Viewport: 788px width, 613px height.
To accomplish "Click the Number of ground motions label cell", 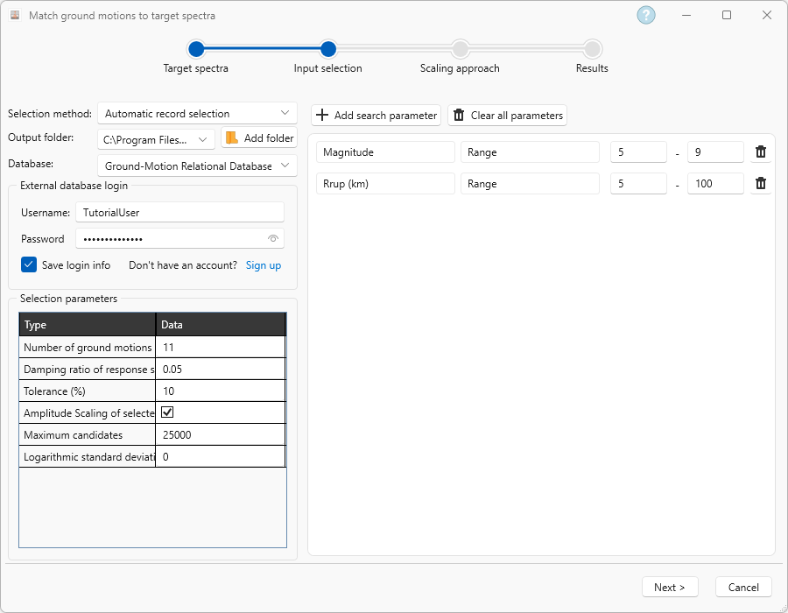I will (88, 347).
